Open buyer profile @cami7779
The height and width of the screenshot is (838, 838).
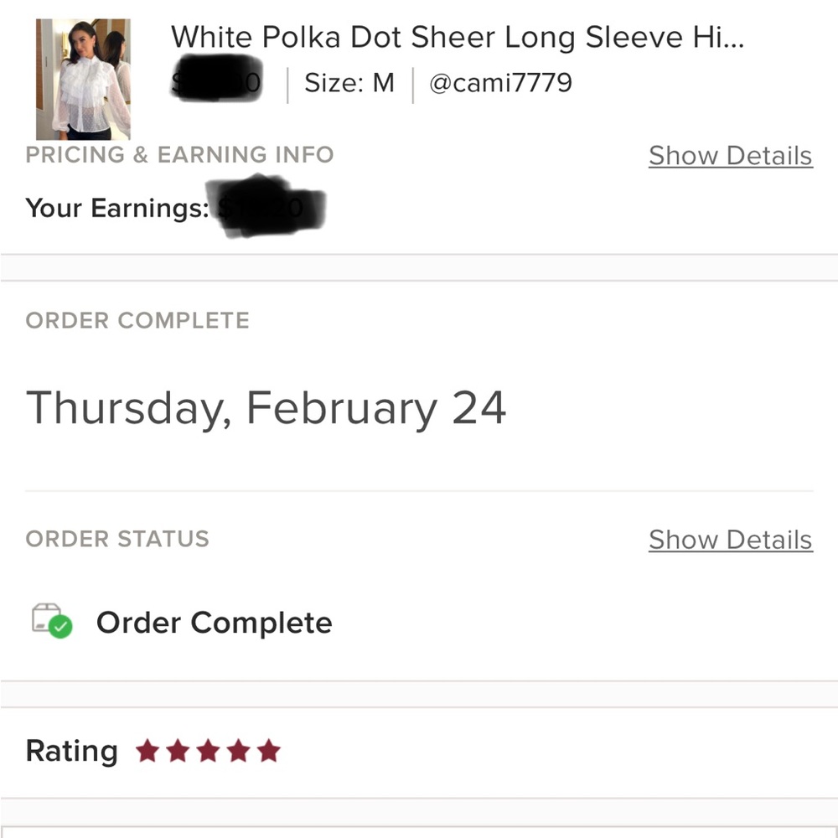tap(500, 83)
